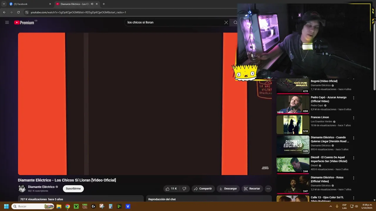Click the Suscribirme button
Screen dimensions: 376x211
tap(73, 189)
